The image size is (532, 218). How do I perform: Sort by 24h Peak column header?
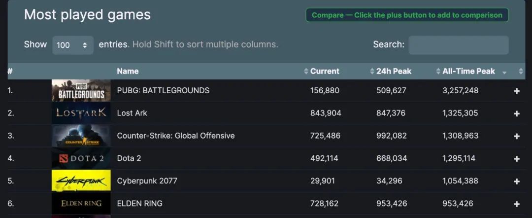(x=393, y=72)
